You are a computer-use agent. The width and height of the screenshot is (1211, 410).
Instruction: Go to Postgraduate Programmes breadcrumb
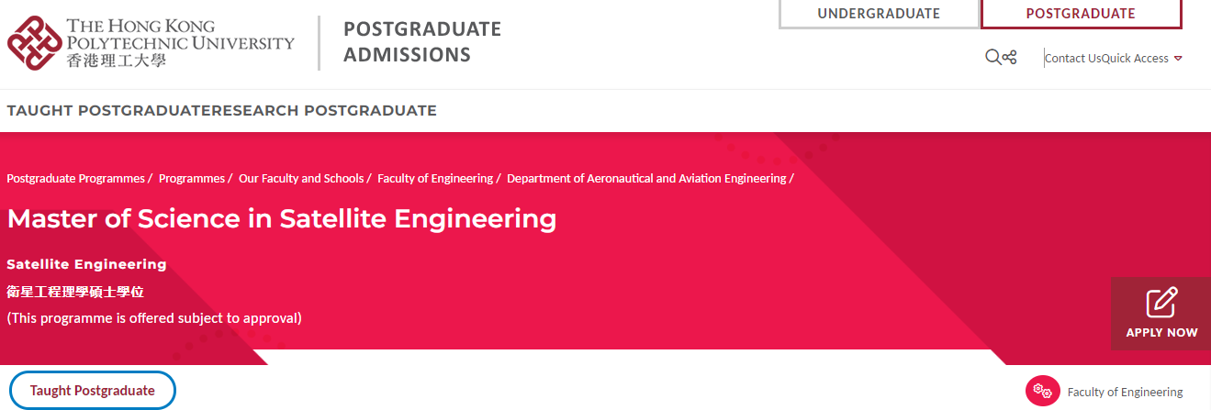[75, 179]
